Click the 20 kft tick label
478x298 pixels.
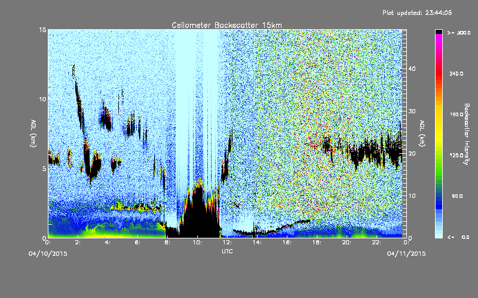coord(412,154)
